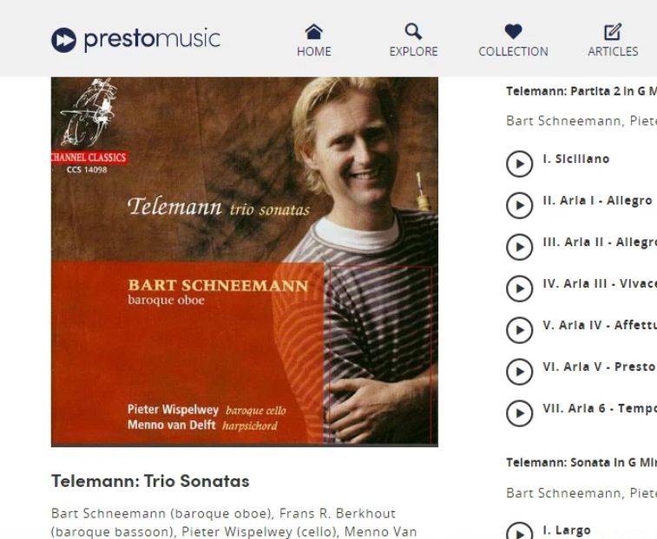Click the Bart Schneemann artist name under the album title
This screenshot has height=539, width=657.
(109, 514)
